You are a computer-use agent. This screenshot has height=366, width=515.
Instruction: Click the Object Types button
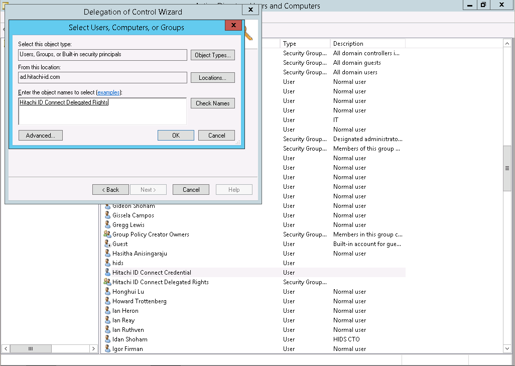(x=213, y=55)
